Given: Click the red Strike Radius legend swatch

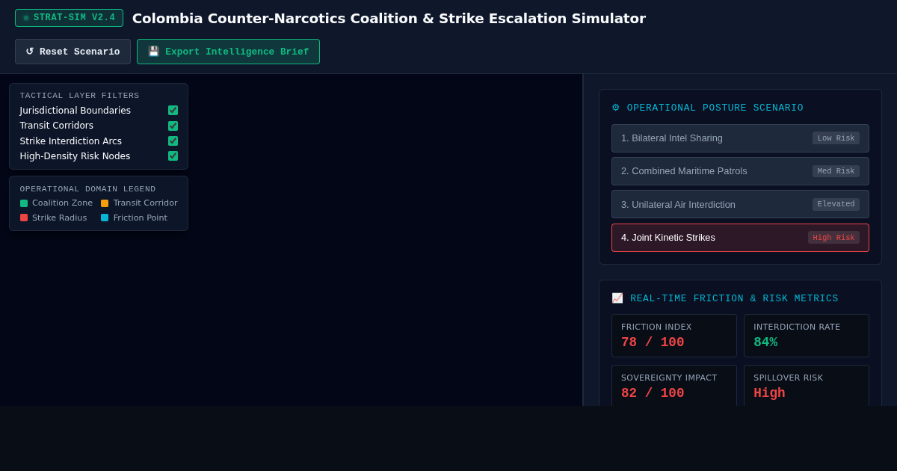Looking at the screenshot, I should pos(24,218).
